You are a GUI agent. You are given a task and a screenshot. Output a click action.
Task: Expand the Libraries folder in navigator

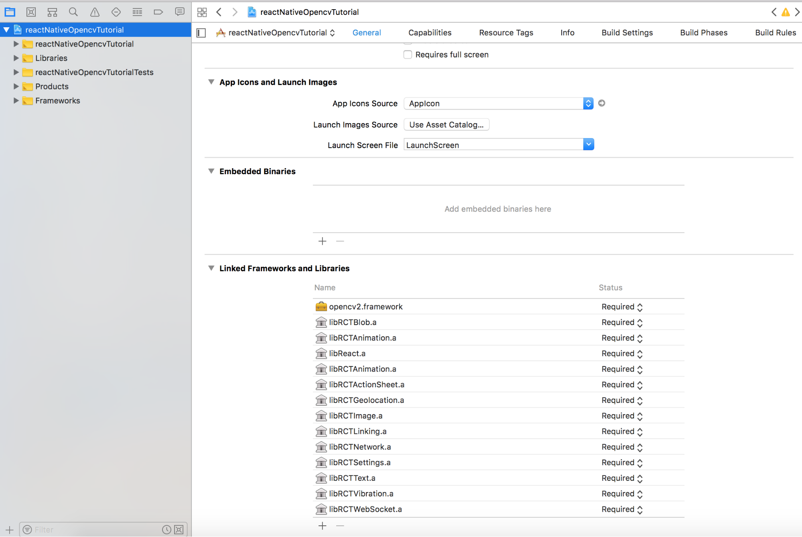click(x=16, y=58)
